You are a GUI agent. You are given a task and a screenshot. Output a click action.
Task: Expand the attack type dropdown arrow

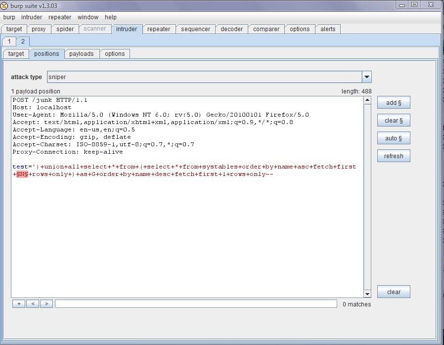click(367, 77)
